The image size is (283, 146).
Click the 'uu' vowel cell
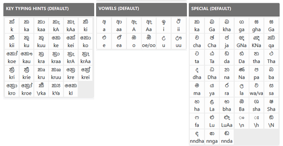click(178, 41)
